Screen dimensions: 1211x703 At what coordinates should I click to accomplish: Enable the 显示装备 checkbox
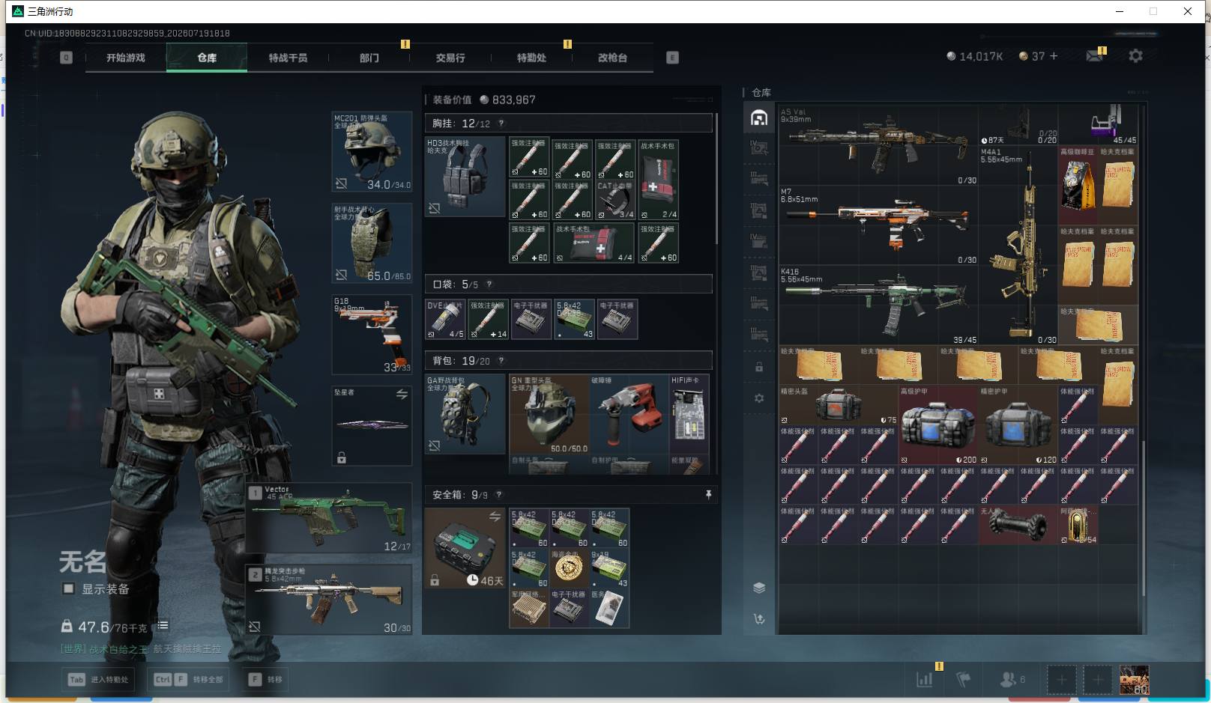(69, 588)
